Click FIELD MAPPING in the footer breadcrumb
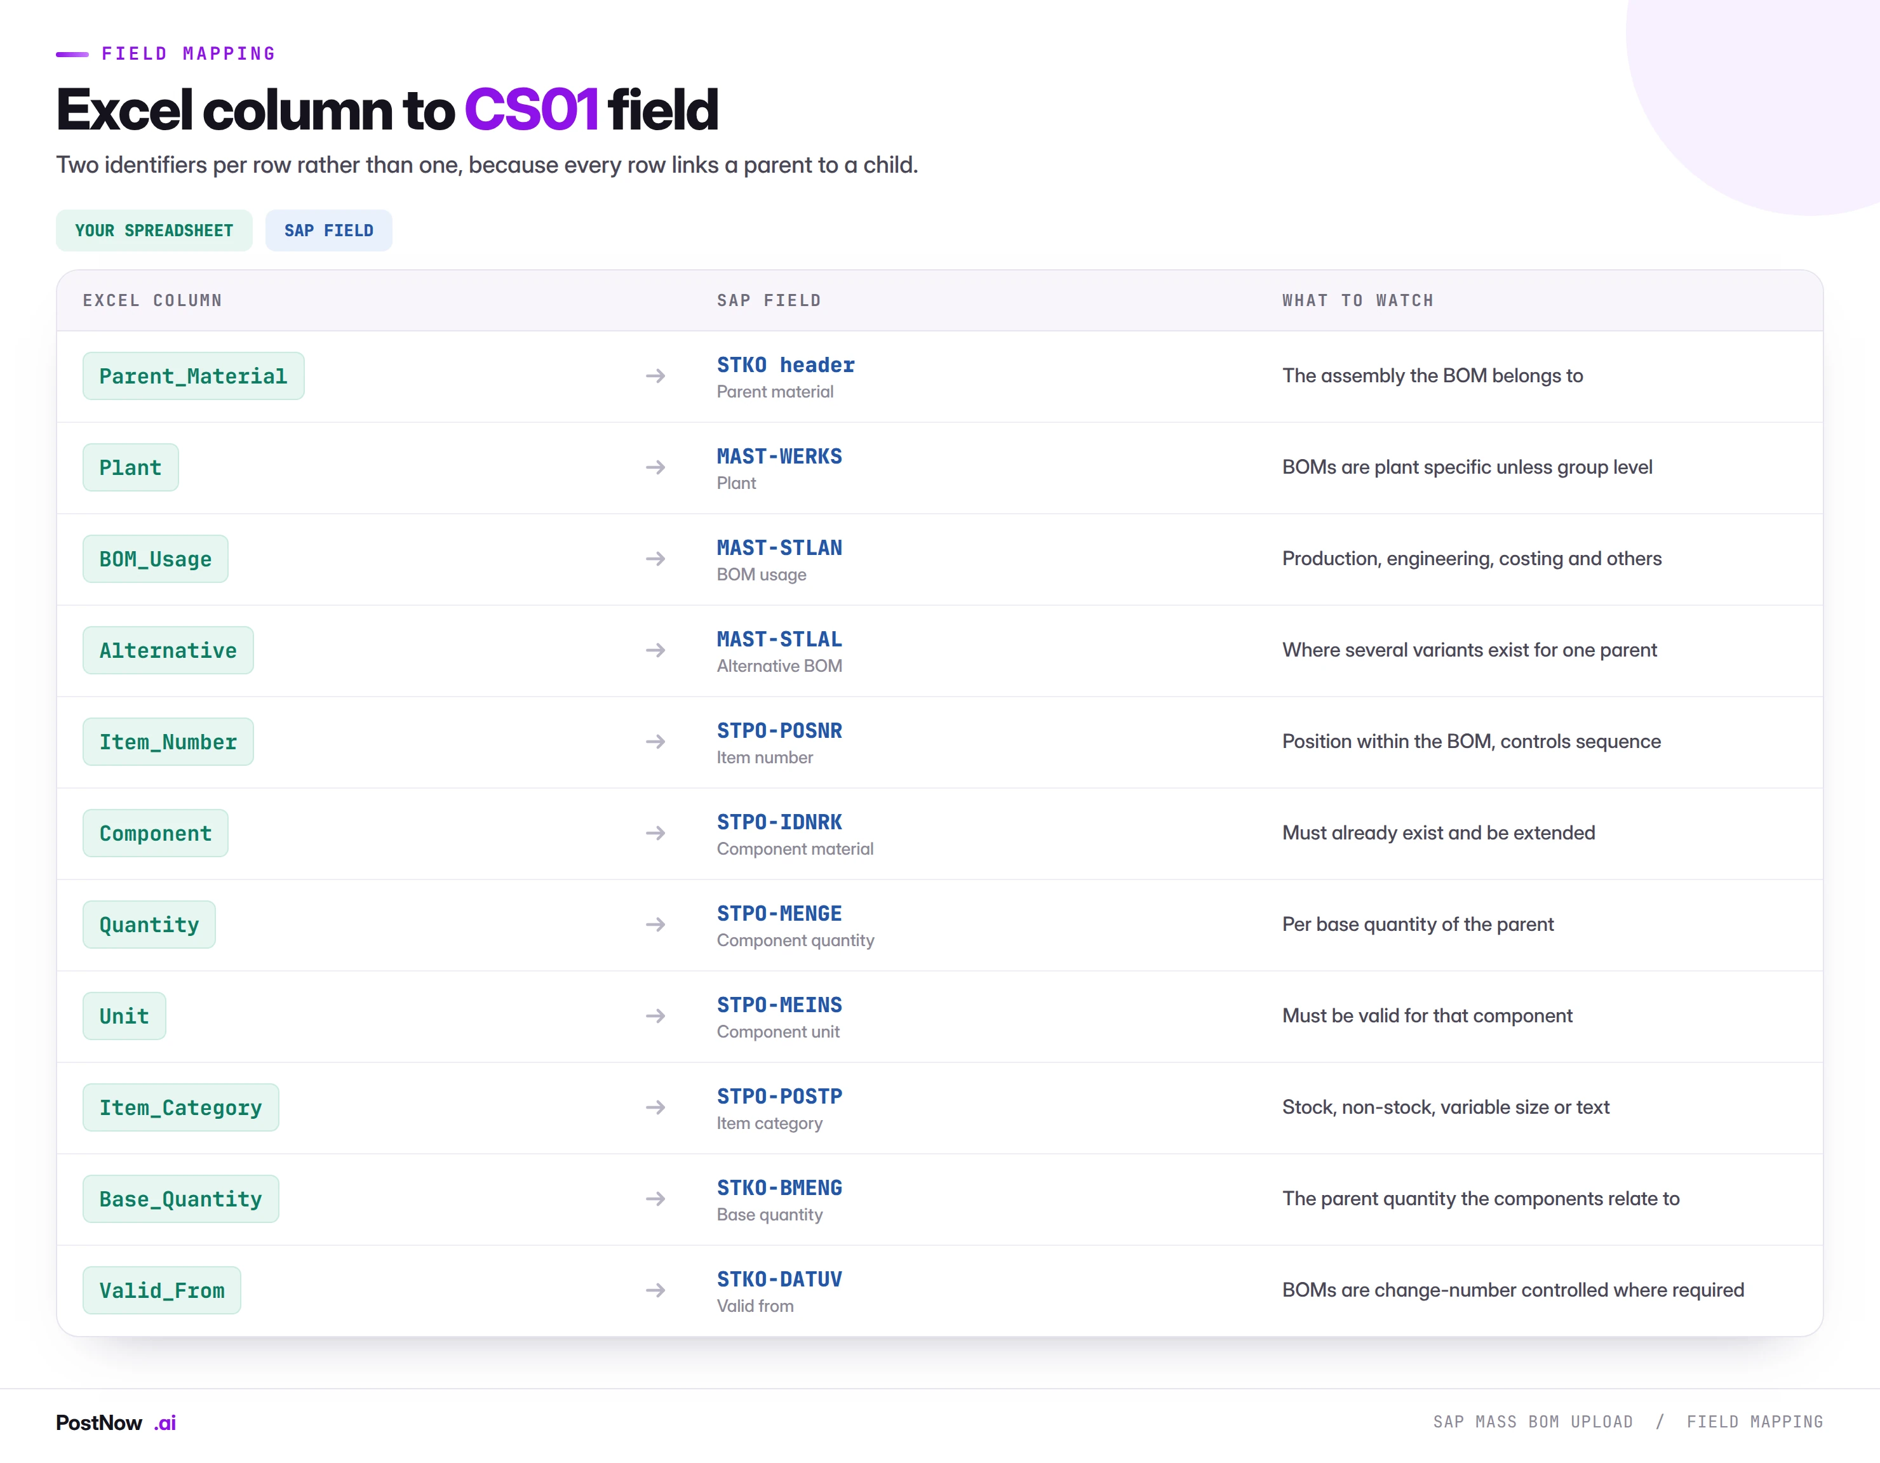 point(1754,1422)
